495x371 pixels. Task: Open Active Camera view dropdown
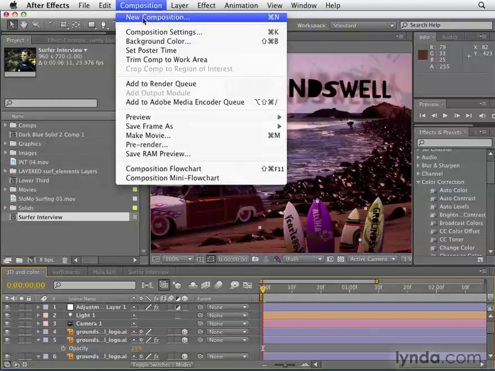(372, 259)
